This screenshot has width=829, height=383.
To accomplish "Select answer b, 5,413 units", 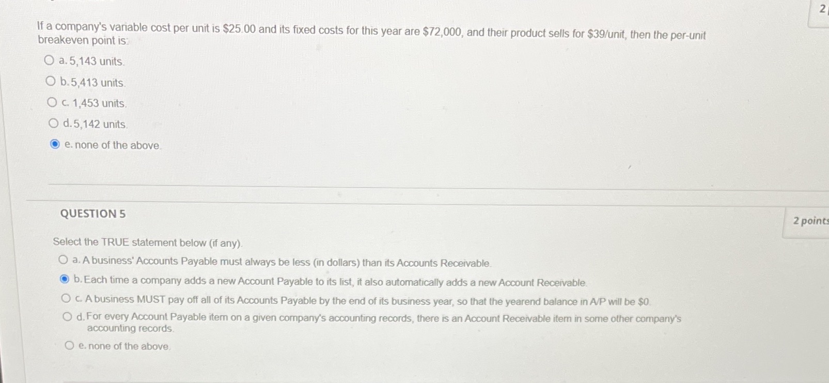I will tap(51, 81).
